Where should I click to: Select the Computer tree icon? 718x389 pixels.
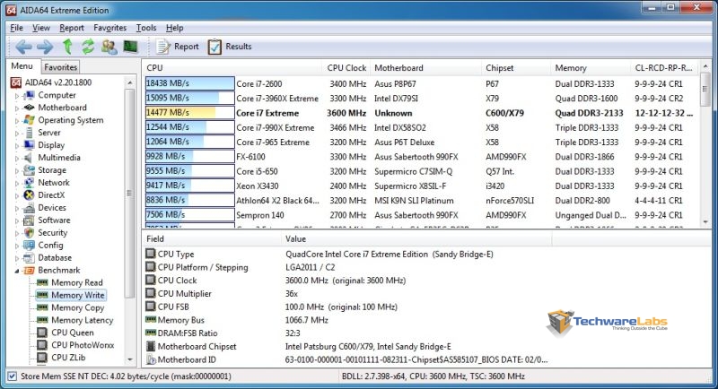[30, 95]
